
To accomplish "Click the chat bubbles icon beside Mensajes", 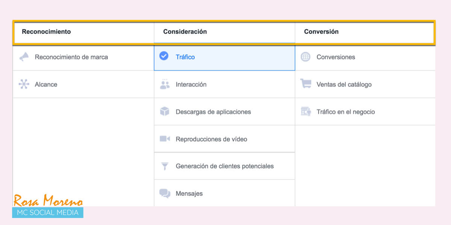I will click(x=165, y=193).
